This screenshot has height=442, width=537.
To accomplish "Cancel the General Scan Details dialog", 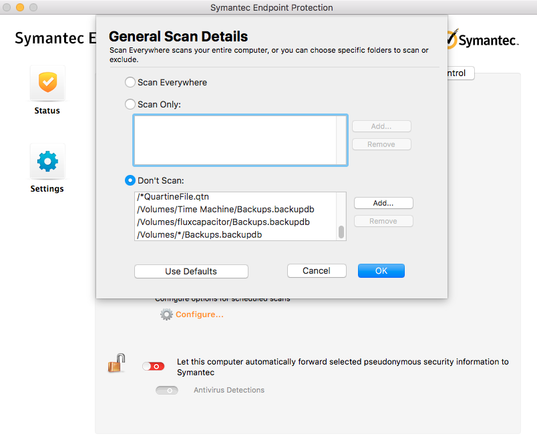I will (x=317, y=271).
